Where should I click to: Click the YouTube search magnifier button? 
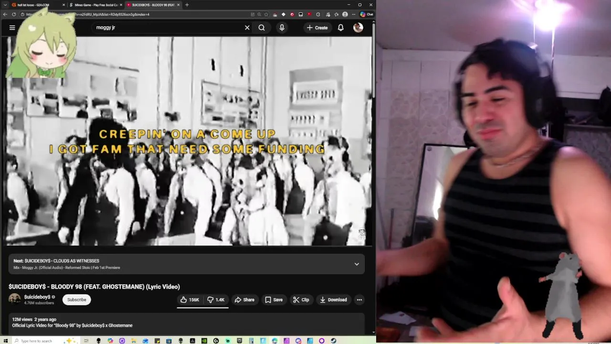tap(262, 28)
